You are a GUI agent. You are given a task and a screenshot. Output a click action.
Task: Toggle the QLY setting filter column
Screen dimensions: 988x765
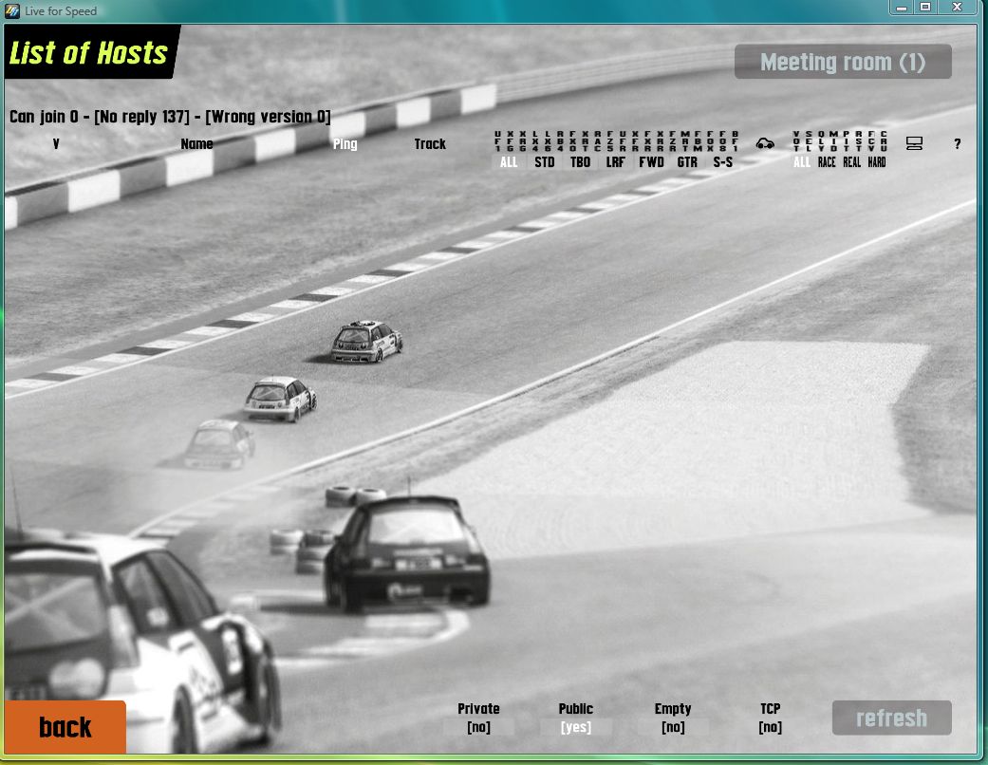pos(821,141)
